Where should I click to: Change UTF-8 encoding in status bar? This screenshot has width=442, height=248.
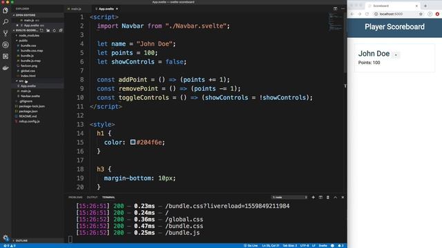point(305,246)
